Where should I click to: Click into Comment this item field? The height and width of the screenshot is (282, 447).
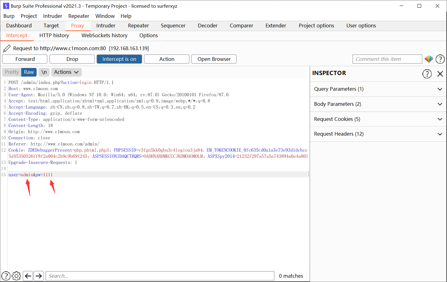[x=387, y=59]
